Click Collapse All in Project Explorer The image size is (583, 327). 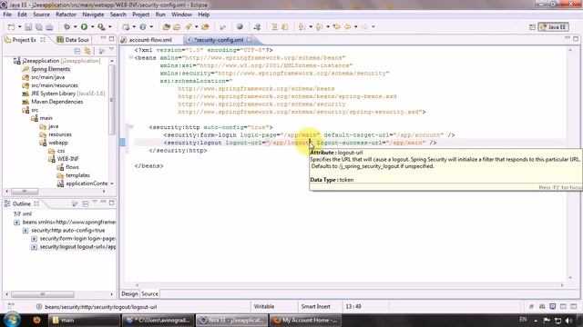(x=77, y=51)
